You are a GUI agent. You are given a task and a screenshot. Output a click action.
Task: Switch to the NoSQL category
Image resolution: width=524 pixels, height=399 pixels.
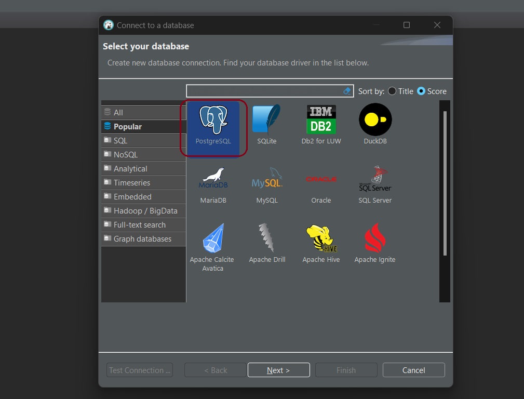[144, 155]
